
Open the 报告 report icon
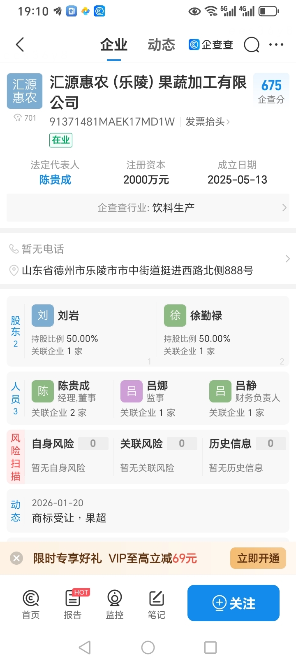coord(73,603)
